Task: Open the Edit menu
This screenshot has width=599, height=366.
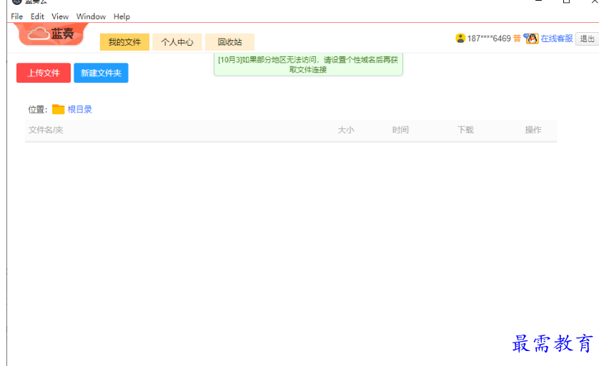Action: click(x=37, y=16)
